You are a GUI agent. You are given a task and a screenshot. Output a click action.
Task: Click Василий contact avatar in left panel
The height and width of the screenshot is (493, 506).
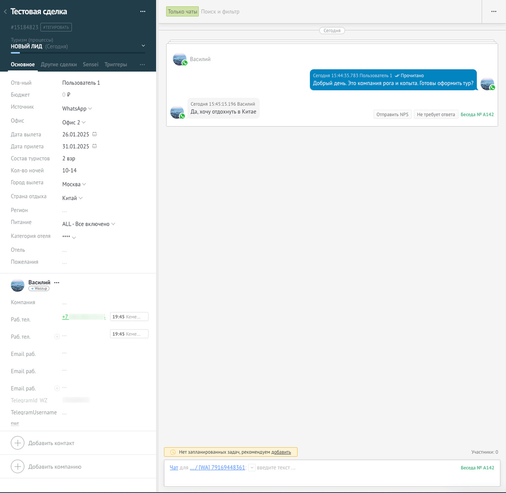(x=18, y=285)
